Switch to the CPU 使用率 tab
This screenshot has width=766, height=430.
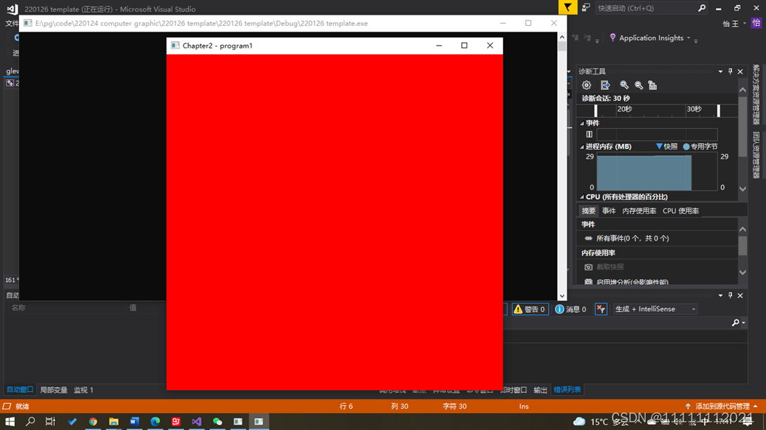click(680, 211)
